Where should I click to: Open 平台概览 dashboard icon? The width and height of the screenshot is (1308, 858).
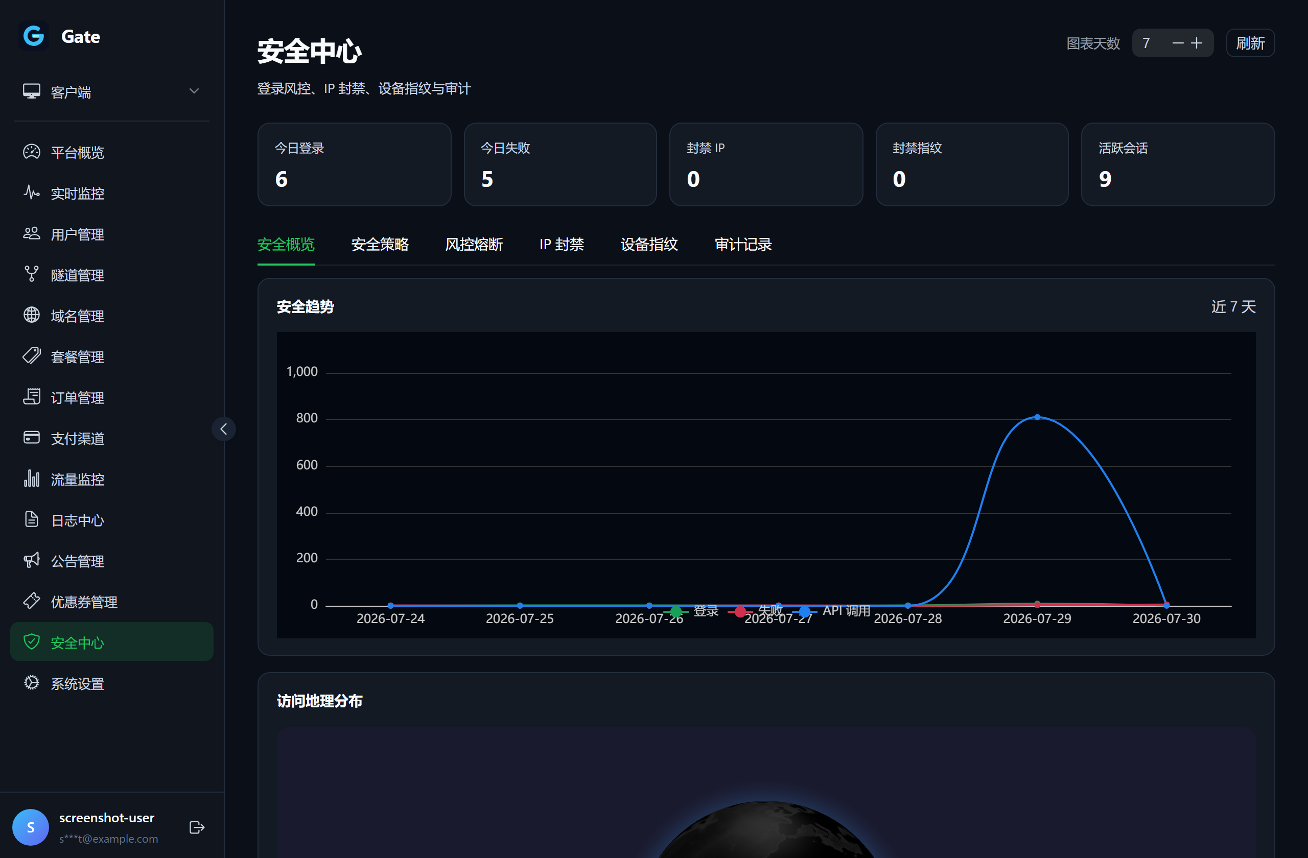click(31, 152)
